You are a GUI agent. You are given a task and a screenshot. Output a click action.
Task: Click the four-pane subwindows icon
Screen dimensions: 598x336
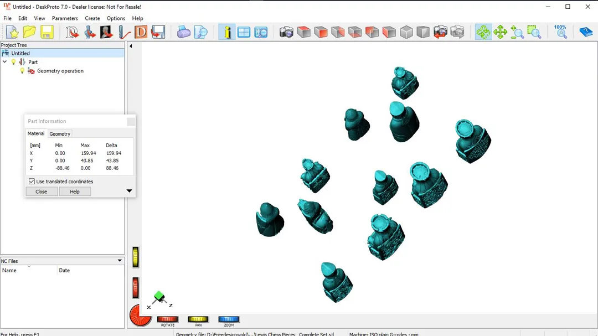244,32
